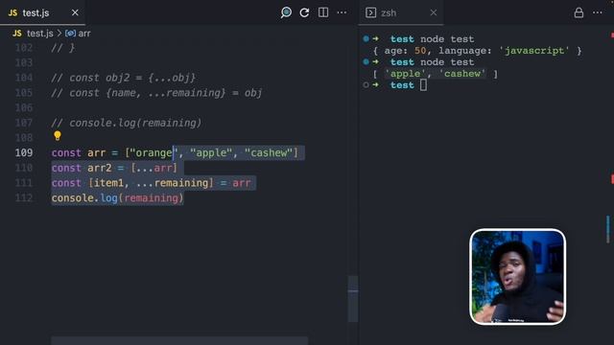Click the JS file icon in breadcrumb
The width and height of the screenshot is (614, 345).
coord(17,34)
